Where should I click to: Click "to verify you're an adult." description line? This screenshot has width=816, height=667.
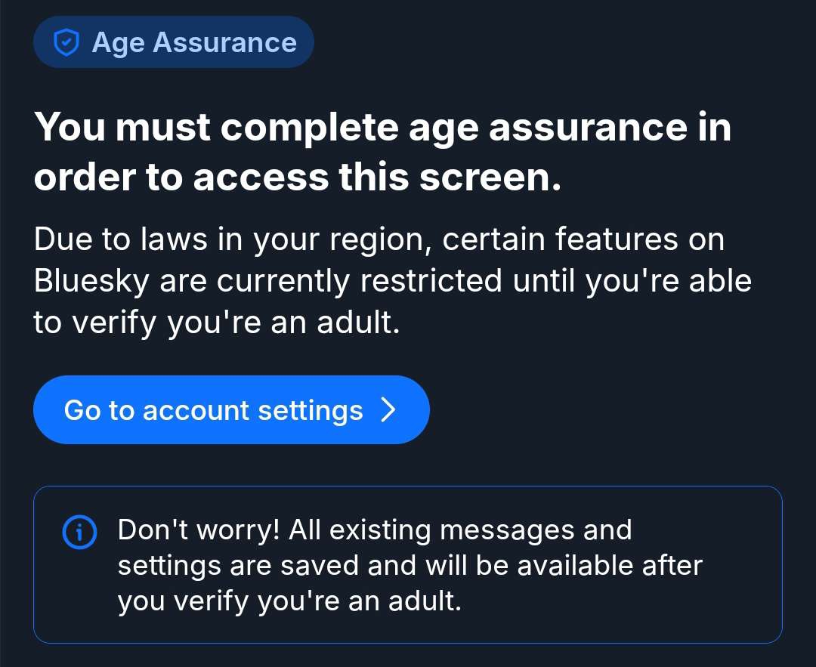tap(215, 323)
